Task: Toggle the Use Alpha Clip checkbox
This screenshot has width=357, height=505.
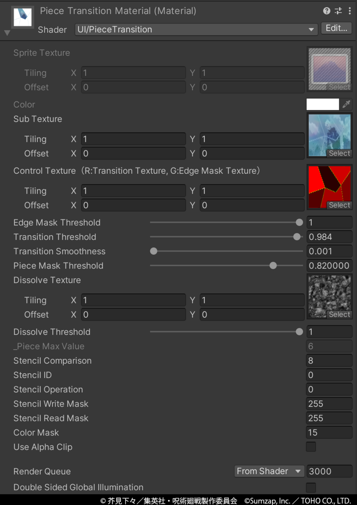Action: pyautogui.click(x=311, y=447)
